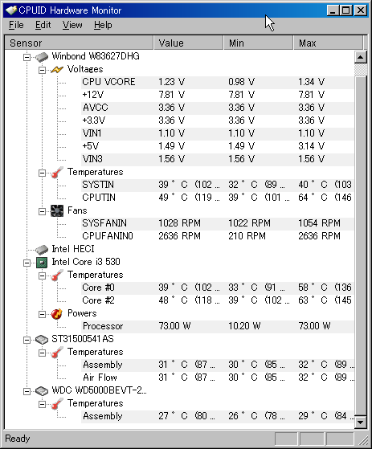Select the SYSTIN temperature row
This screenshot has width=372, height=449.
click(x=218, y=185)
